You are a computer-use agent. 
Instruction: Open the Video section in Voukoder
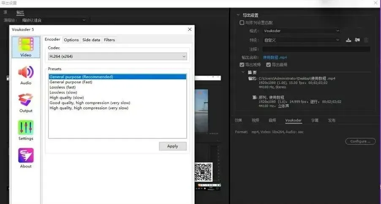pyautogui.click(x=26, y=47)
